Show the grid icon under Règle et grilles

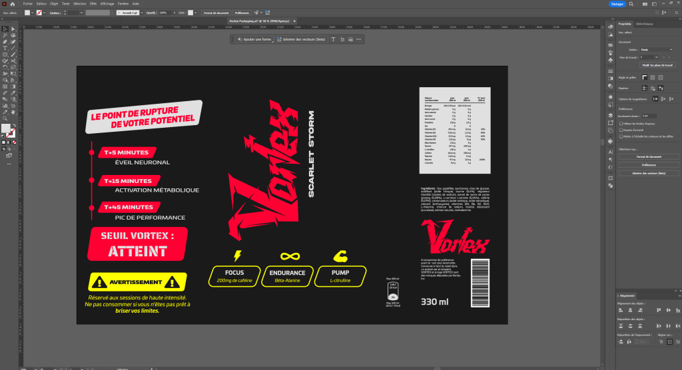[x=653, y=77]
